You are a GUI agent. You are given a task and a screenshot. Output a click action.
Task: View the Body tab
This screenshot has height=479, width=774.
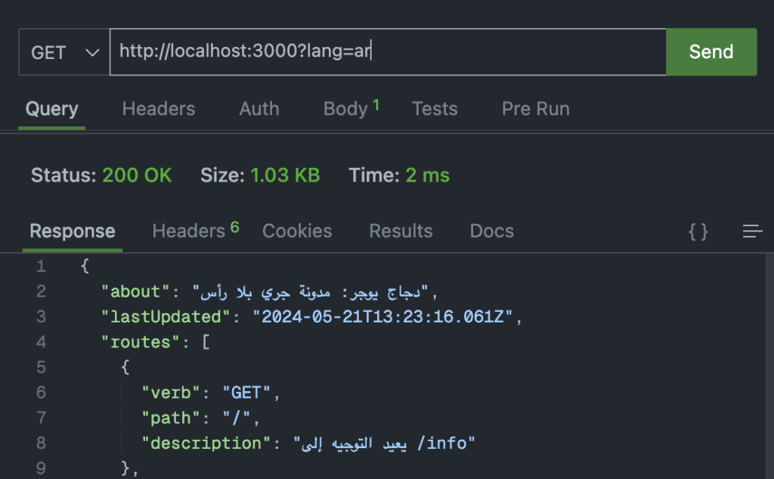pyautogui.click(x=345, y=108)
